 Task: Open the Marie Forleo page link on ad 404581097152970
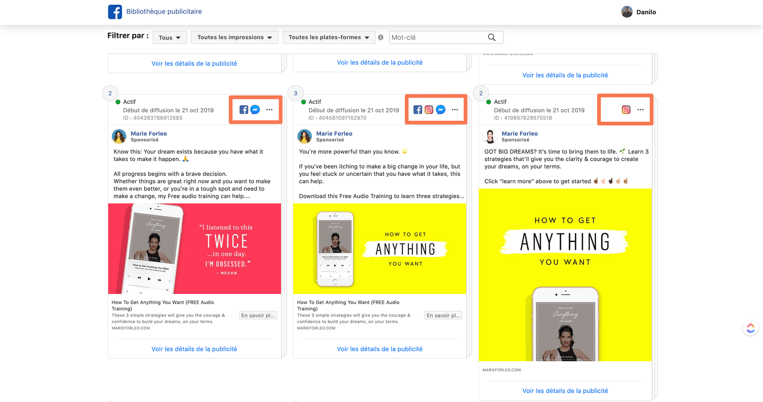coord(335,133)
